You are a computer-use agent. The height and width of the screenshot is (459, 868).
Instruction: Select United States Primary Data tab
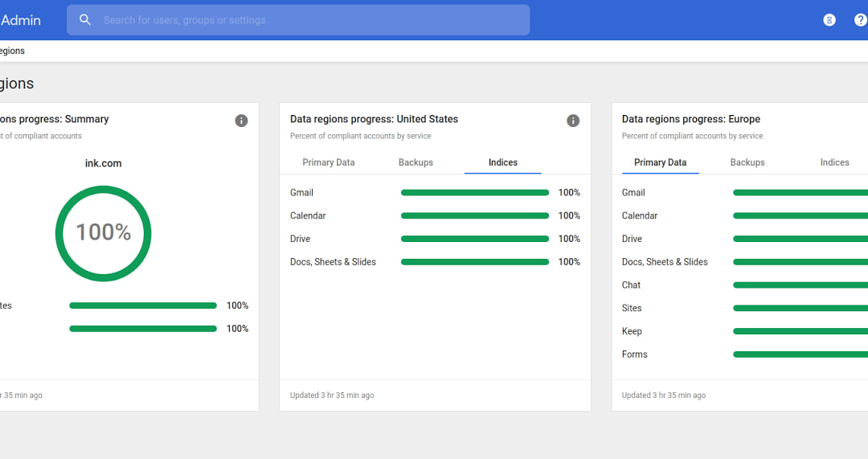[x=328, y=162]
